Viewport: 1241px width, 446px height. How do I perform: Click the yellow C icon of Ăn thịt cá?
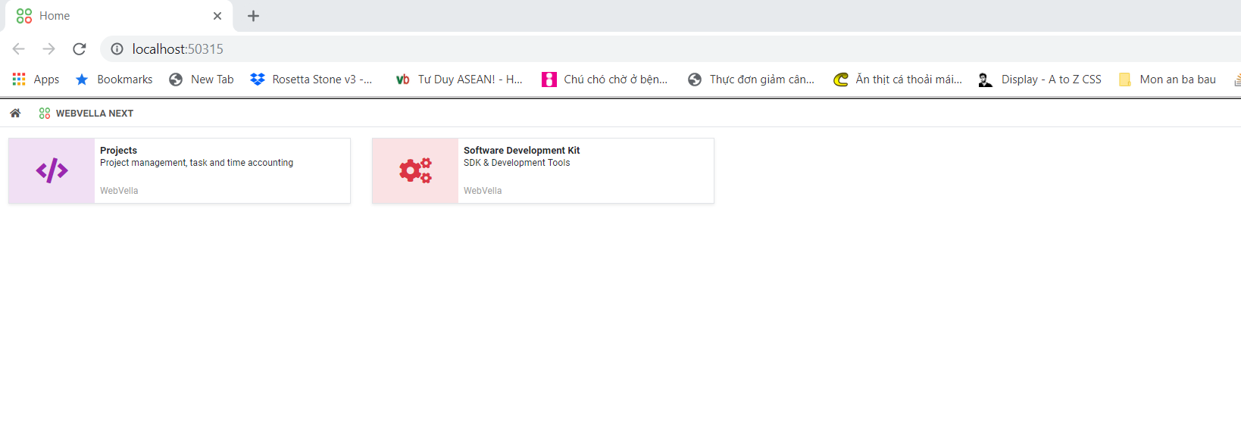tap(841, 80)
